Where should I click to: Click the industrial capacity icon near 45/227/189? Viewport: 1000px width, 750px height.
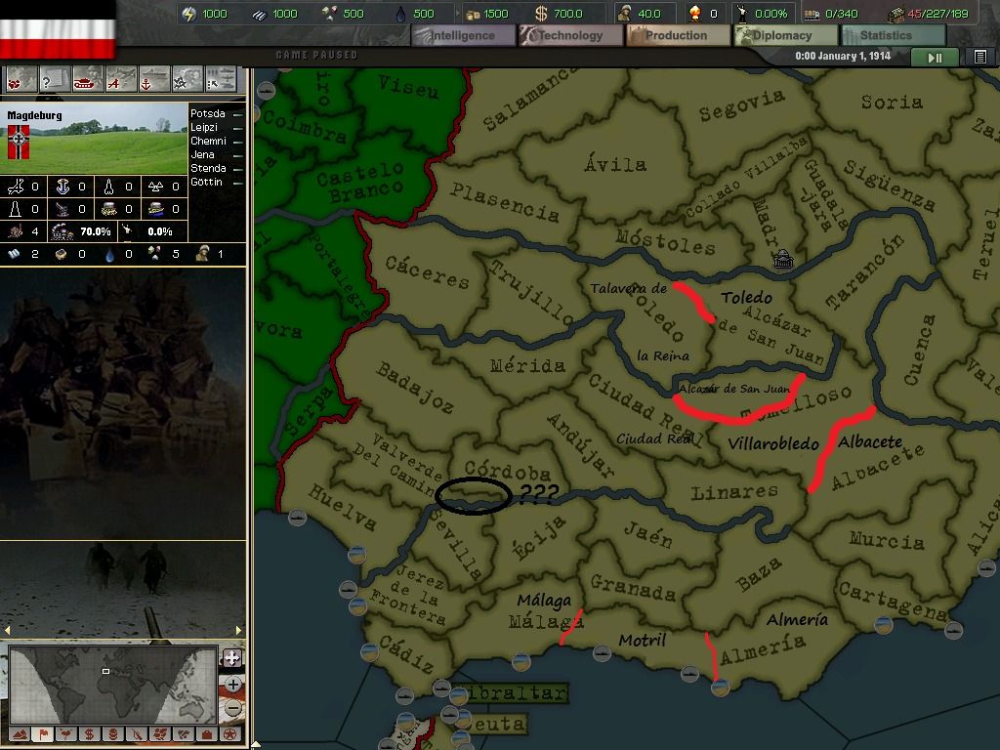pos(896,14)
